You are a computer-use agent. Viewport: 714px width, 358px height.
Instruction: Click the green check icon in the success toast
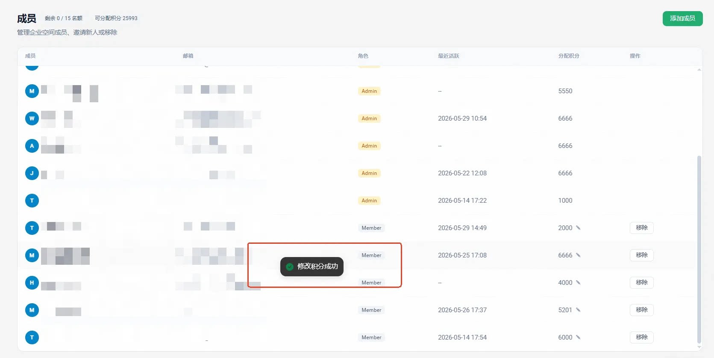click(x=290, y=267)
